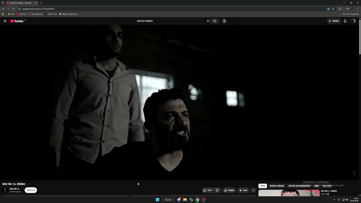Image resolution: width=361 pixels, height=203 pixels.
Task: Click the microphone icon in system tray
Action: pyautogui.click(x=339, y=200)
